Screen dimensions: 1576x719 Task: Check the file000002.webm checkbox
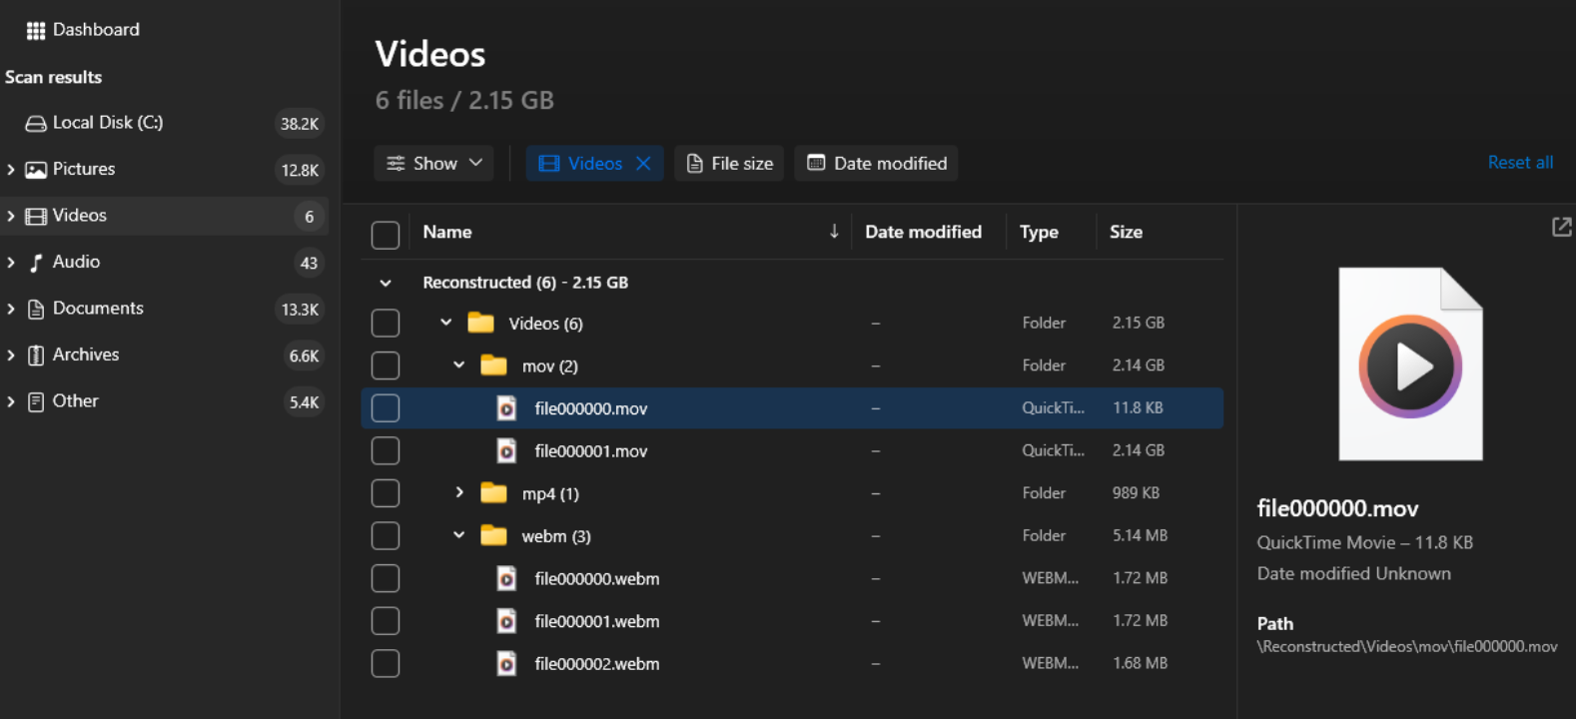pos(386,663)
